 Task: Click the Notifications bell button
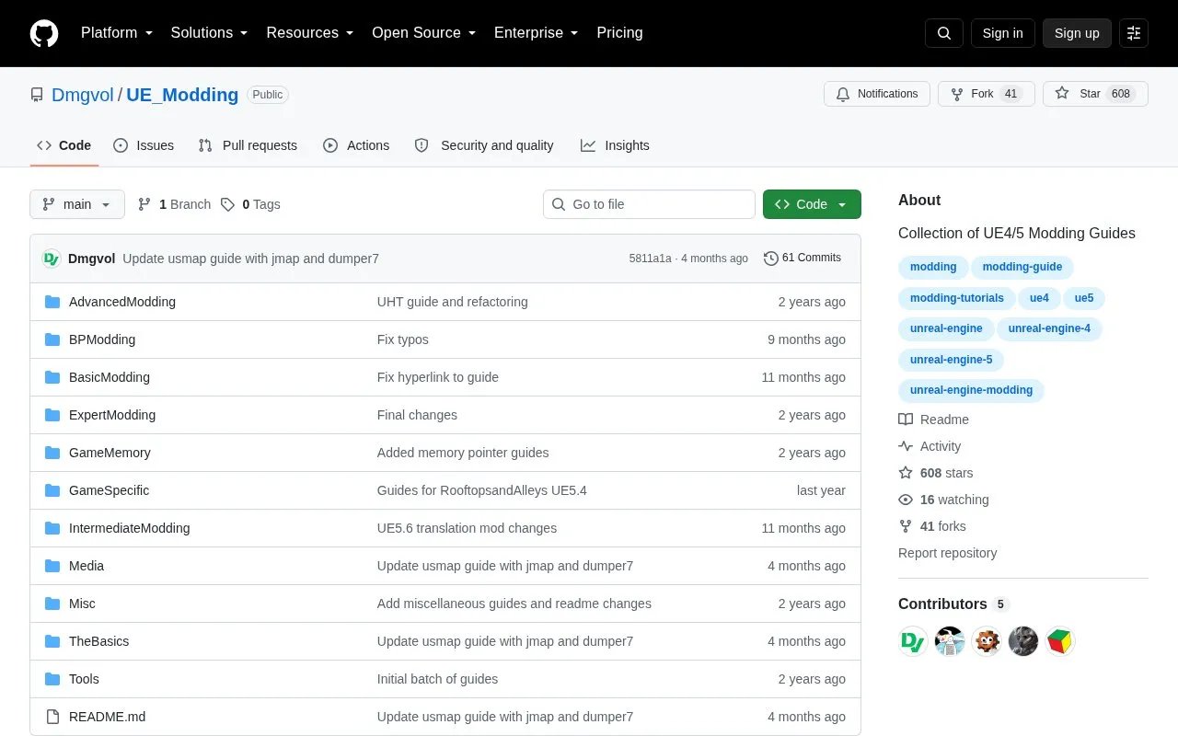(x=877, y=94)
